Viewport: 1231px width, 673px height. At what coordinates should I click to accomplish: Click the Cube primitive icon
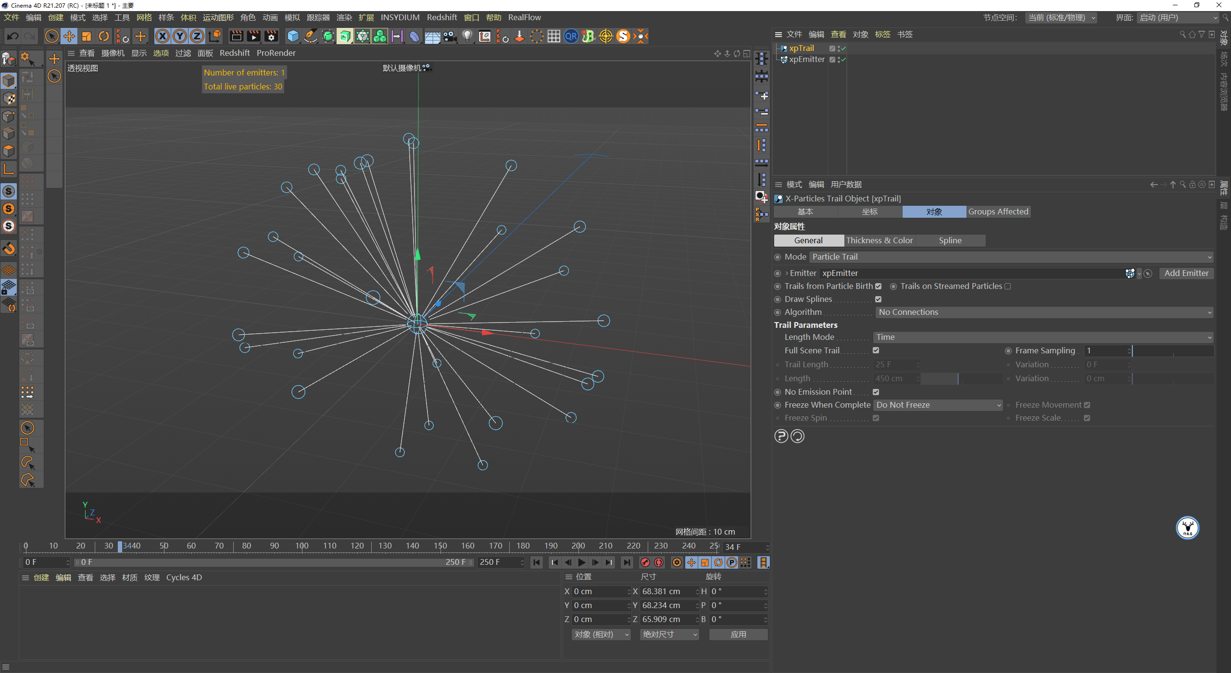coord(292,36)
